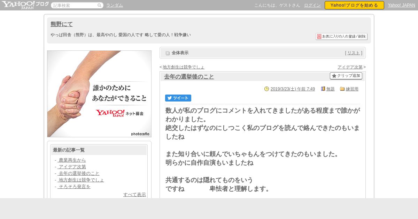Image resolution: width=418 pixels, height=219 pixels.
Task: Focus the 記事検索 search field
Action: pos(75,5)
